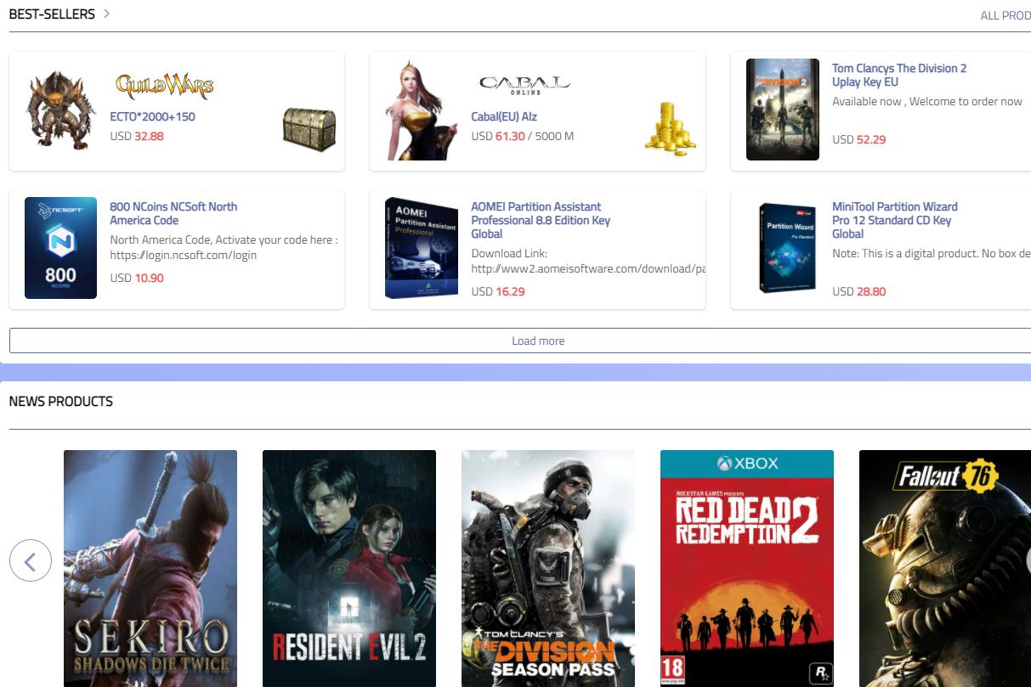
Task: Click the Guild Wars creature icon
Action: pyautogui.click(x=60, y=110)
